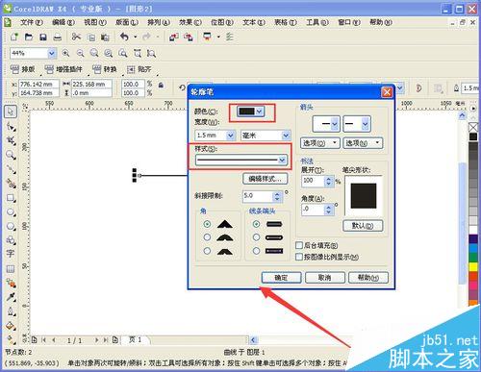Viewport: 481px width, 372px height.
Task: Open the 帮助 menu
Action: [x=381, y=22]
